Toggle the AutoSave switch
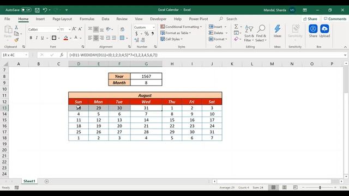This screenshot has height=196, width=349. pyautogui.click(x=26, y=10)
